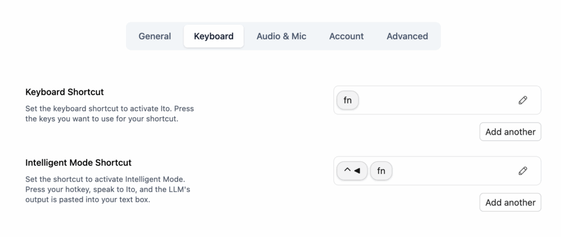561x237 pixels.
Task: Go to the Account tab
Action: click(x=346, y=36)
